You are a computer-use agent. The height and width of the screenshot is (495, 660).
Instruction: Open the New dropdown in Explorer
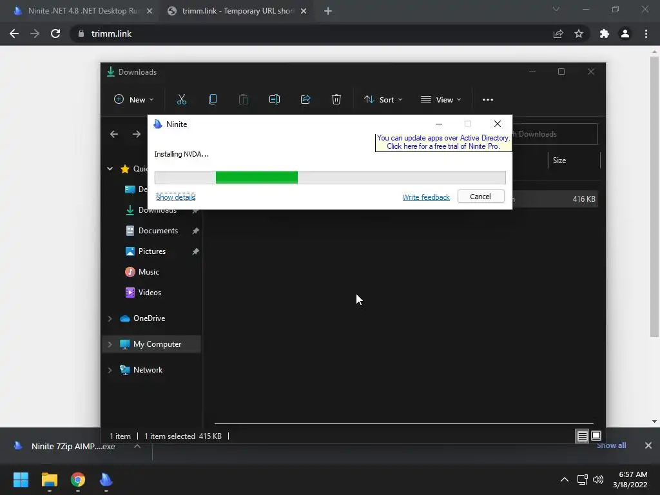[134, 100]
